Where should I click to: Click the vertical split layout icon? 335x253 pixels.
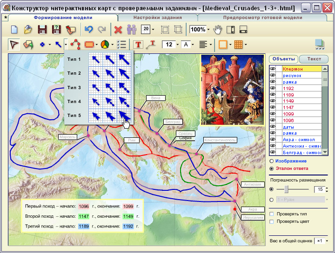(x=230, y=29)
